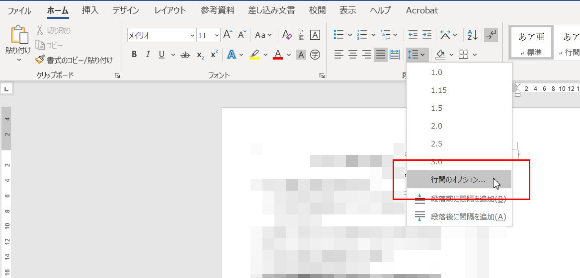Click the Format Painter brush icon
Viewport: 580px width, 278px height.
click(40, 60)
